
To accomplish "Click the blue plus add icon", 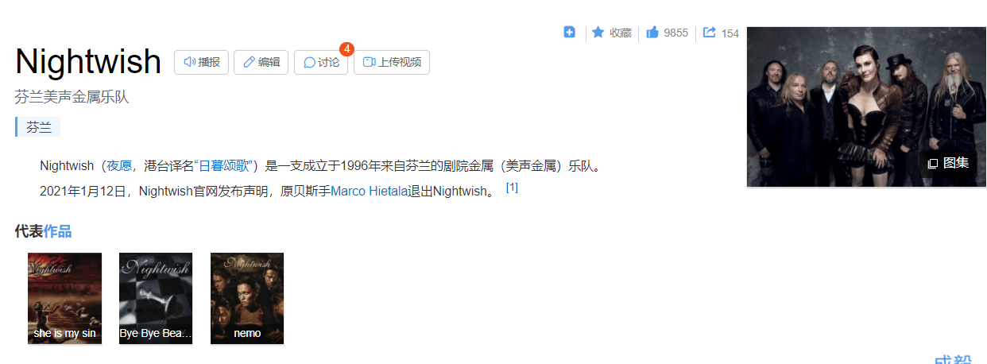I will 569,32.
